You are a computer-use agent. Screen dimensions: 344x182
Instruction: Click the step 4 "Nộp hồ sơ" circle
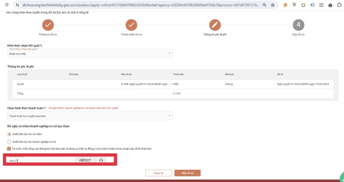click(x=298, y=25)
